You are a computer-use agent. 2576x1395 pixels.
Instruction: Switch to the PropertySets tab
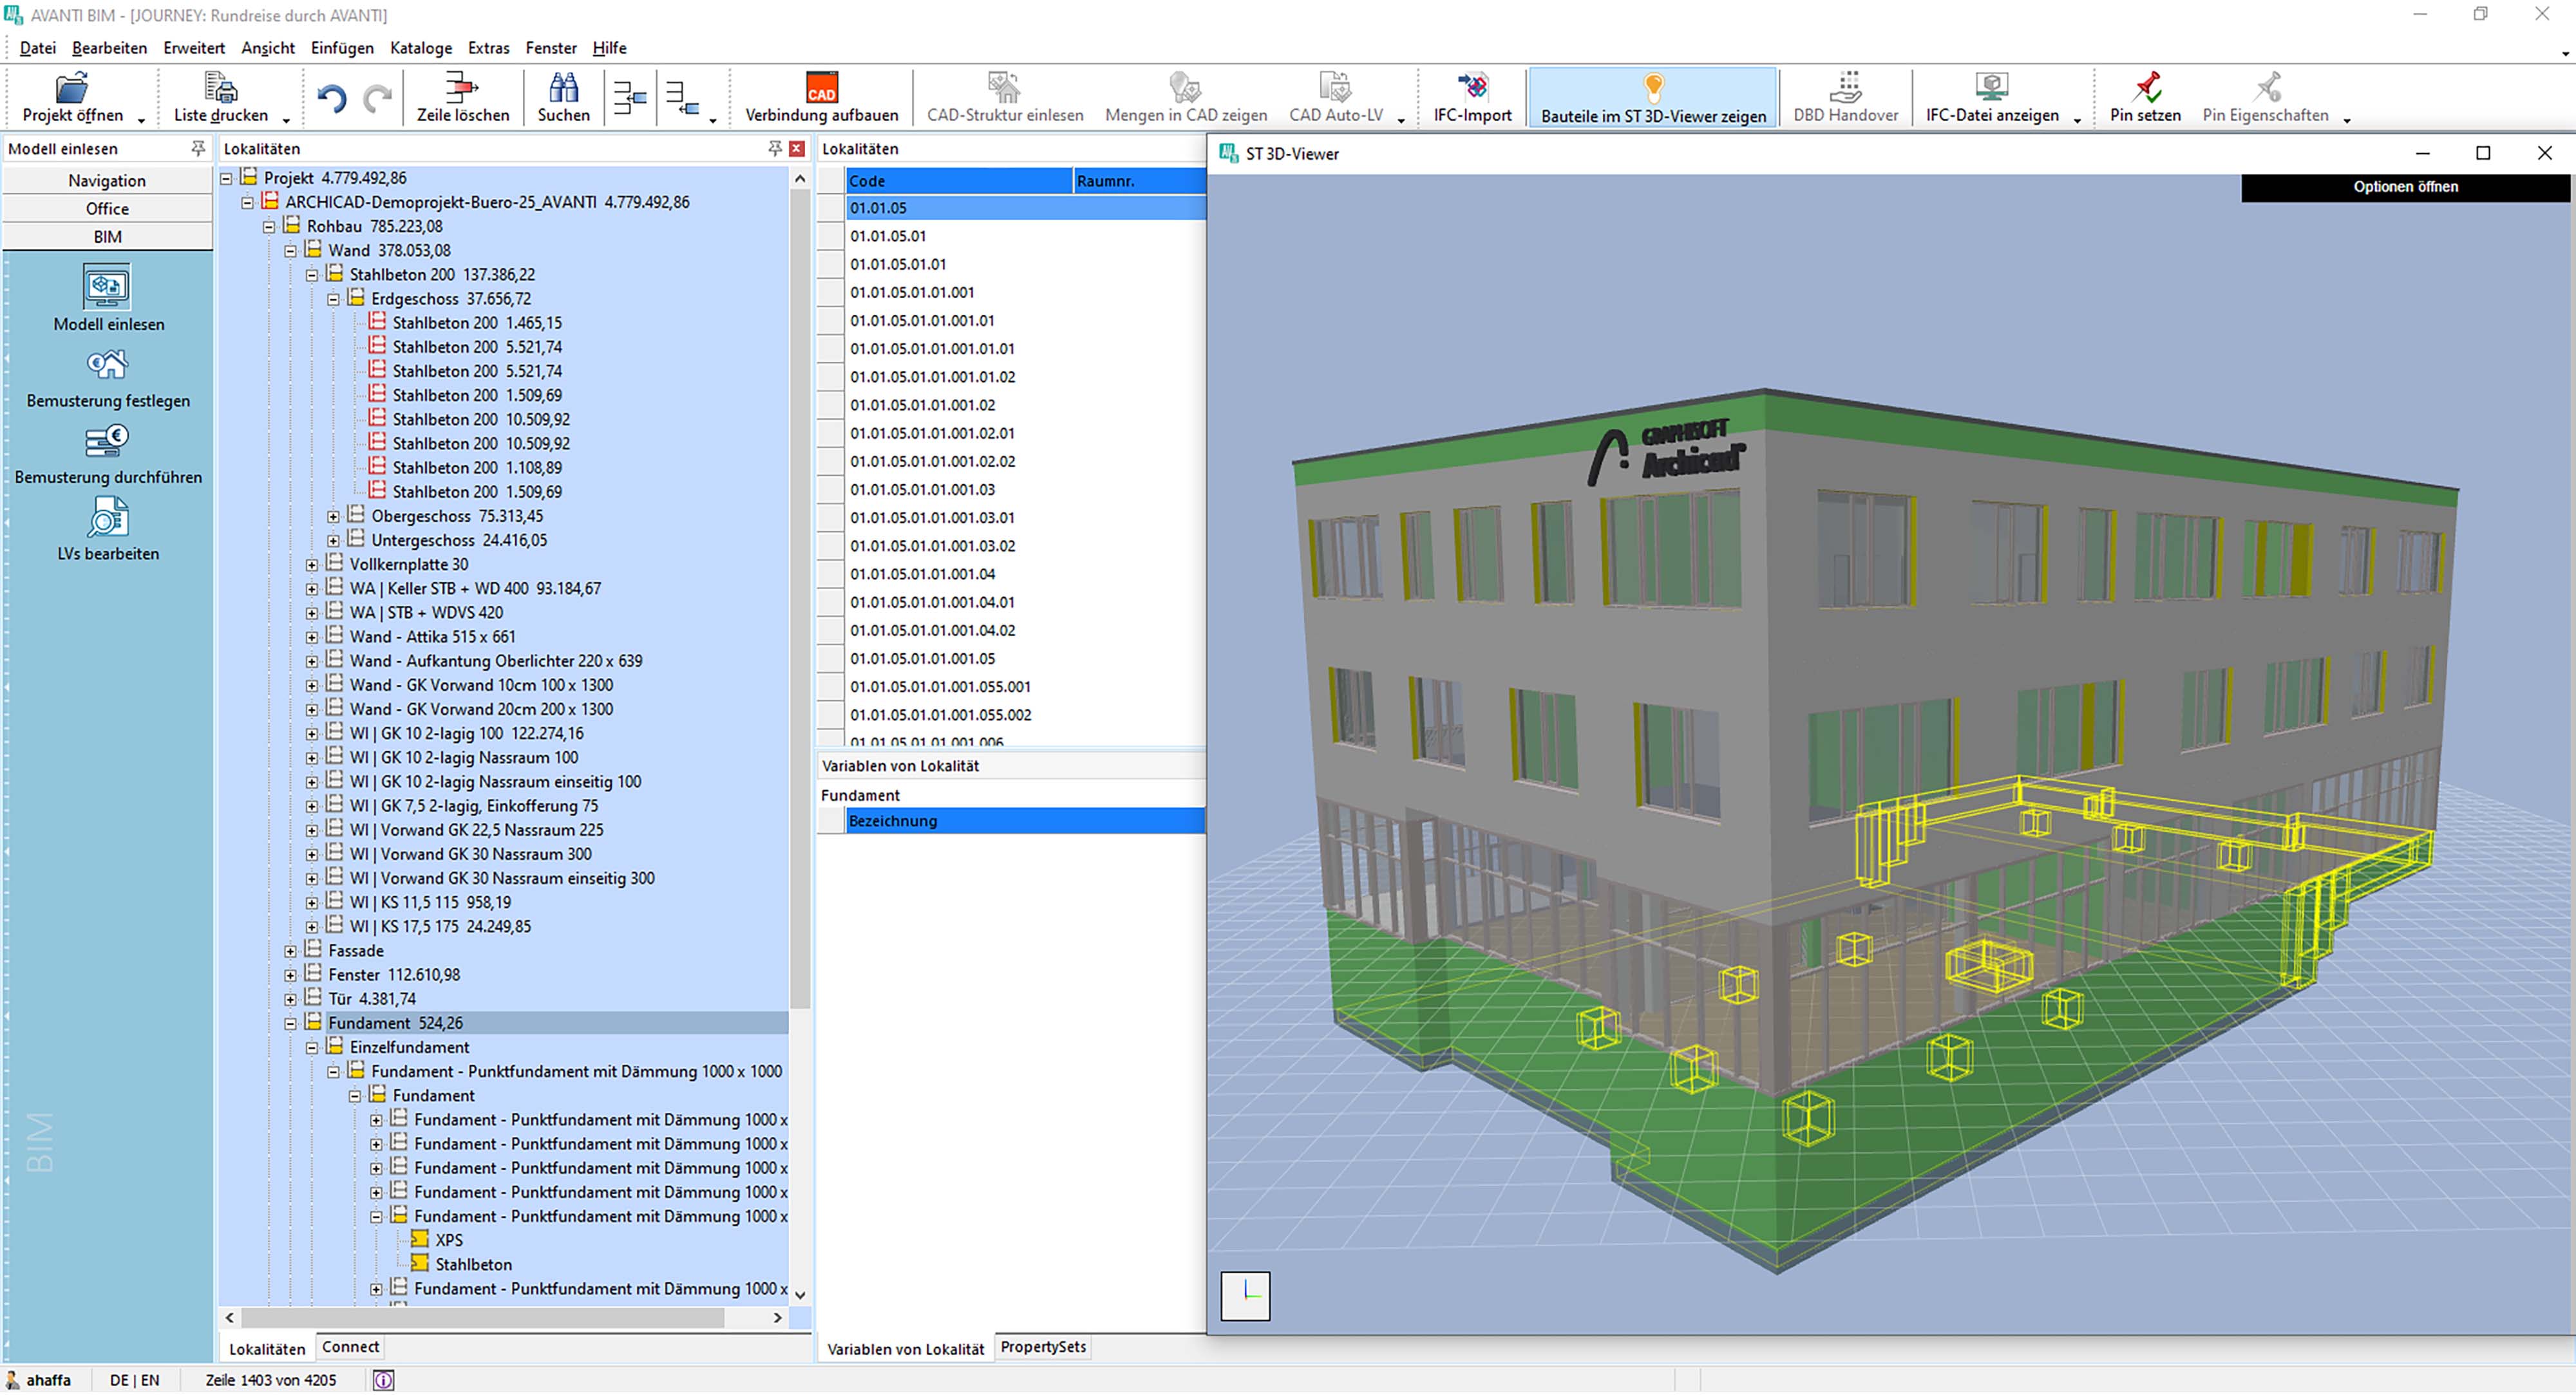pyautogui.click(x=1042, y=1348)
